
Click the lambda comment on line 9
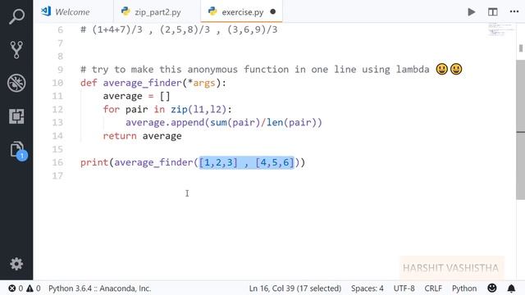coord(272,69)
